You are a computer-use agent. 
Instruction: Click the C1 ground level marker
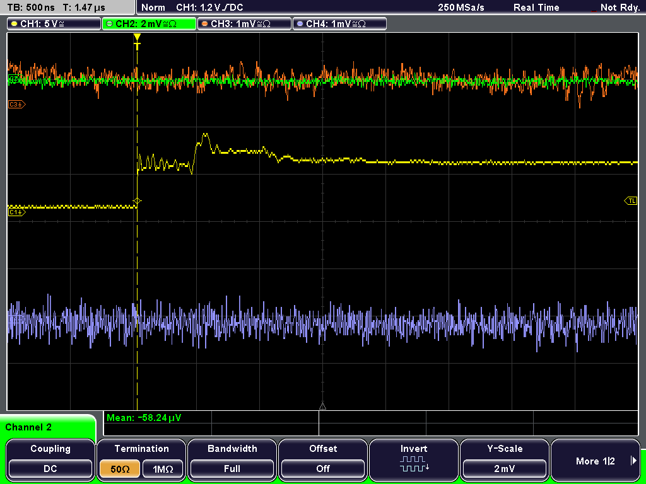[x=17, y=212]
